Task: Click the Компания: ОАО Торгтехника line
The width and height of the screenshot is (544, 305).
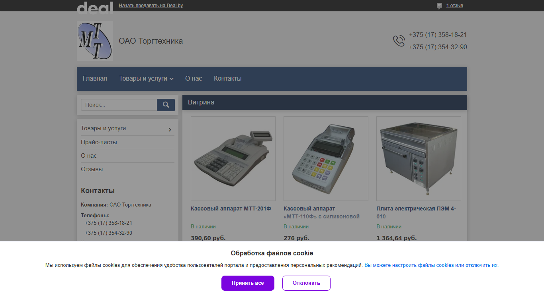Action: (116, 205)
